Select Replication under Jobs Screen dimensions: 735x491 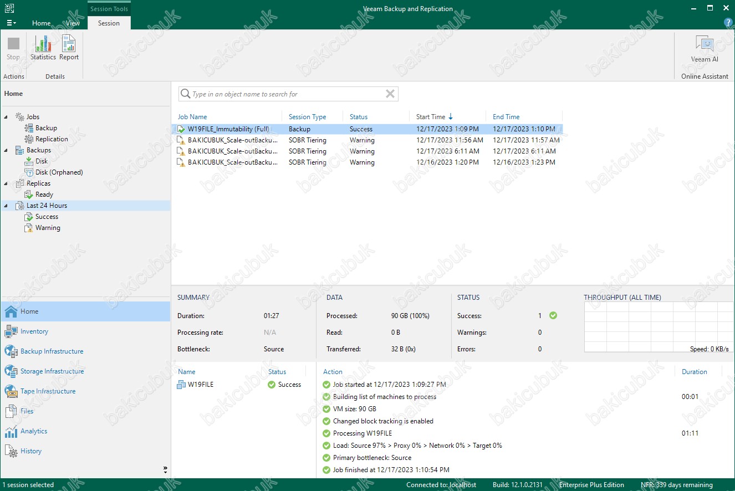52,139
